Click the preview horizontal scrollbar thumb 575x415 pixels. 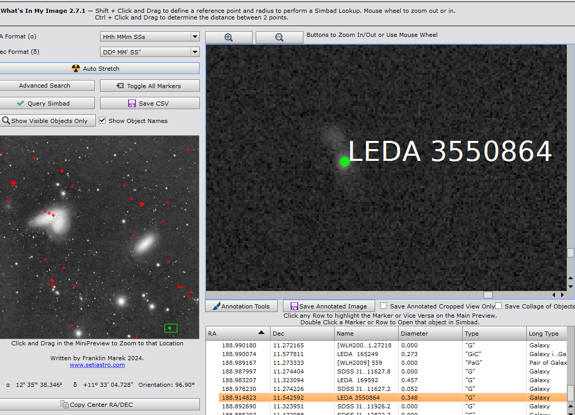pyautogui.click(x=488, y=295)
